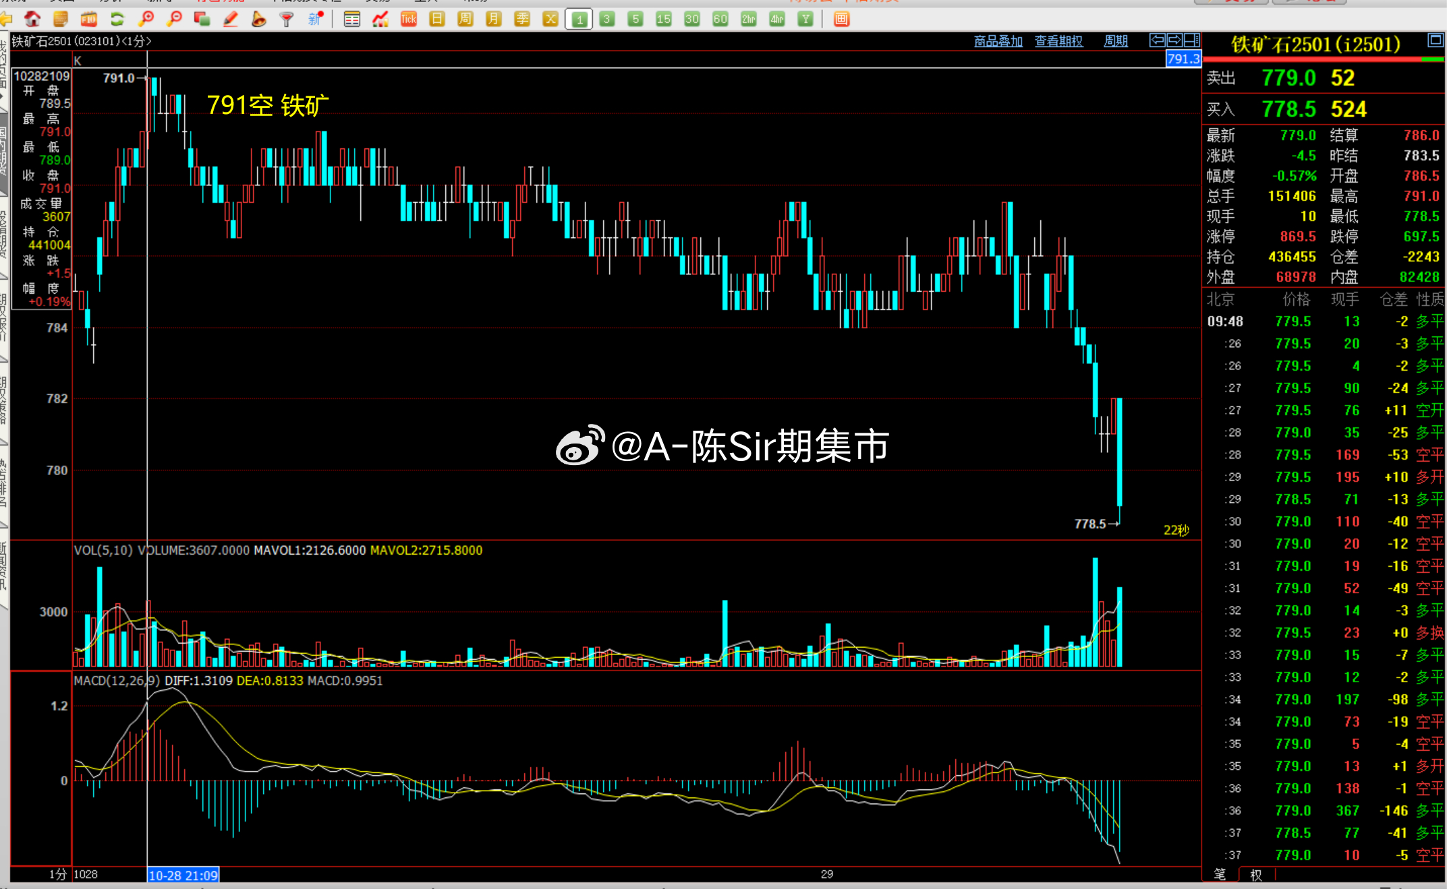The height and width of the screenshot is (889, 1447).
Task: Click the right arrow chart navigation icon
Action: click(1174, 40)
